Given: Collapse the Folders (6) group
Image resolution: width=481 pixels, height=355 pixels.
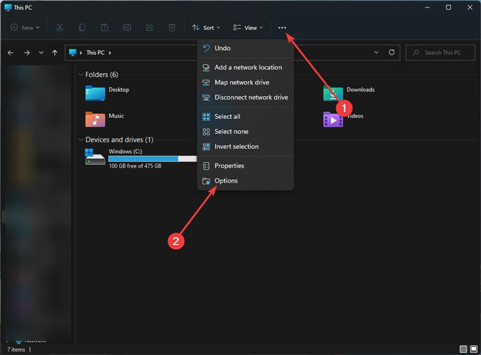Looking at the screenshot, I should point(81,74).
